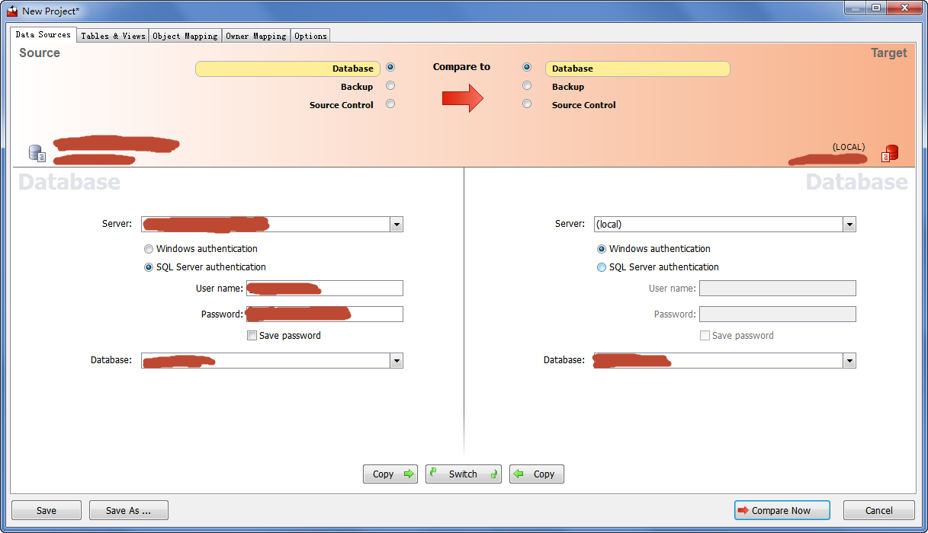Click the Compare to heading text

(x=461, y=67)
